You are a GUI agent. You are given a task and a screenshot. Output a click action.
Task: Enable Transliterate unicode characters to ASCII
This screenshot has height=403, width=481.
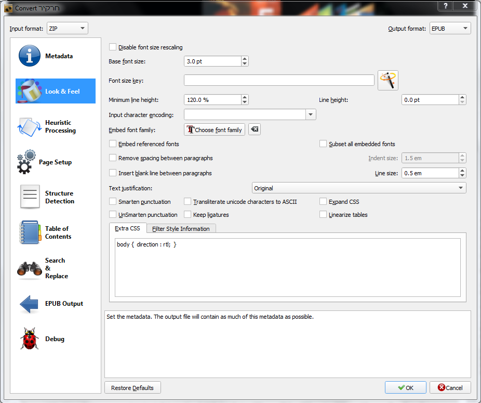point(188,202)
